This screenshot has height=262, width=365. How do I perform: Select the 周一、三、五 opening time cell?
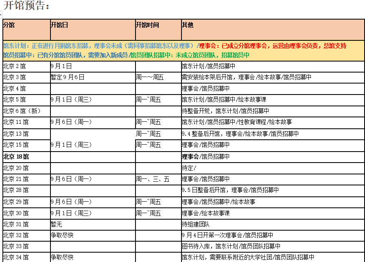click(158, 179)
